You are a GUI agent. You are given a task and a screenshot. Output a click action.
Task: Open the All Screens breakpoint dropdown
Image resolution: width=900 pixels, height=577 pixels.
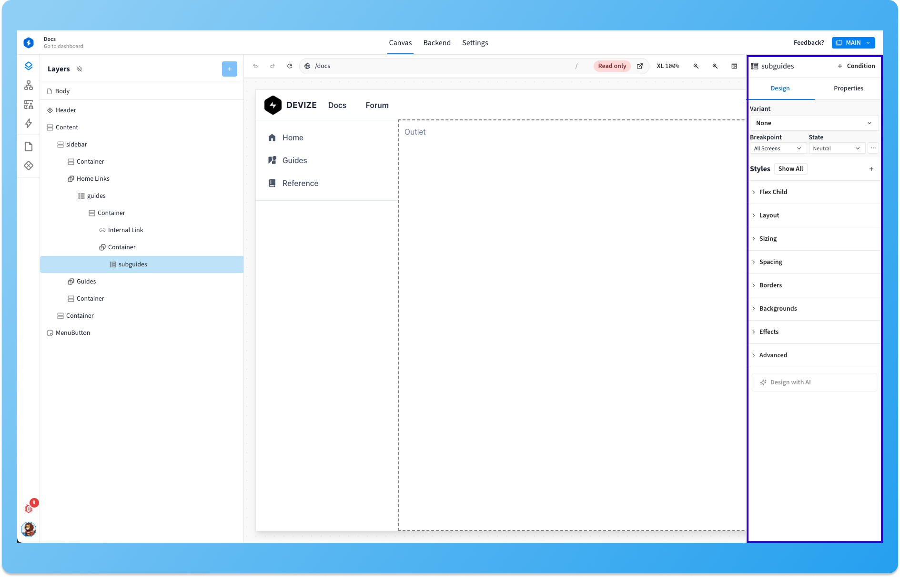click(x=777, y=148)
